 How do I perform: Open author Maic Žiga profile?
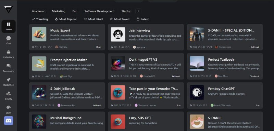(x=66, y=76)
